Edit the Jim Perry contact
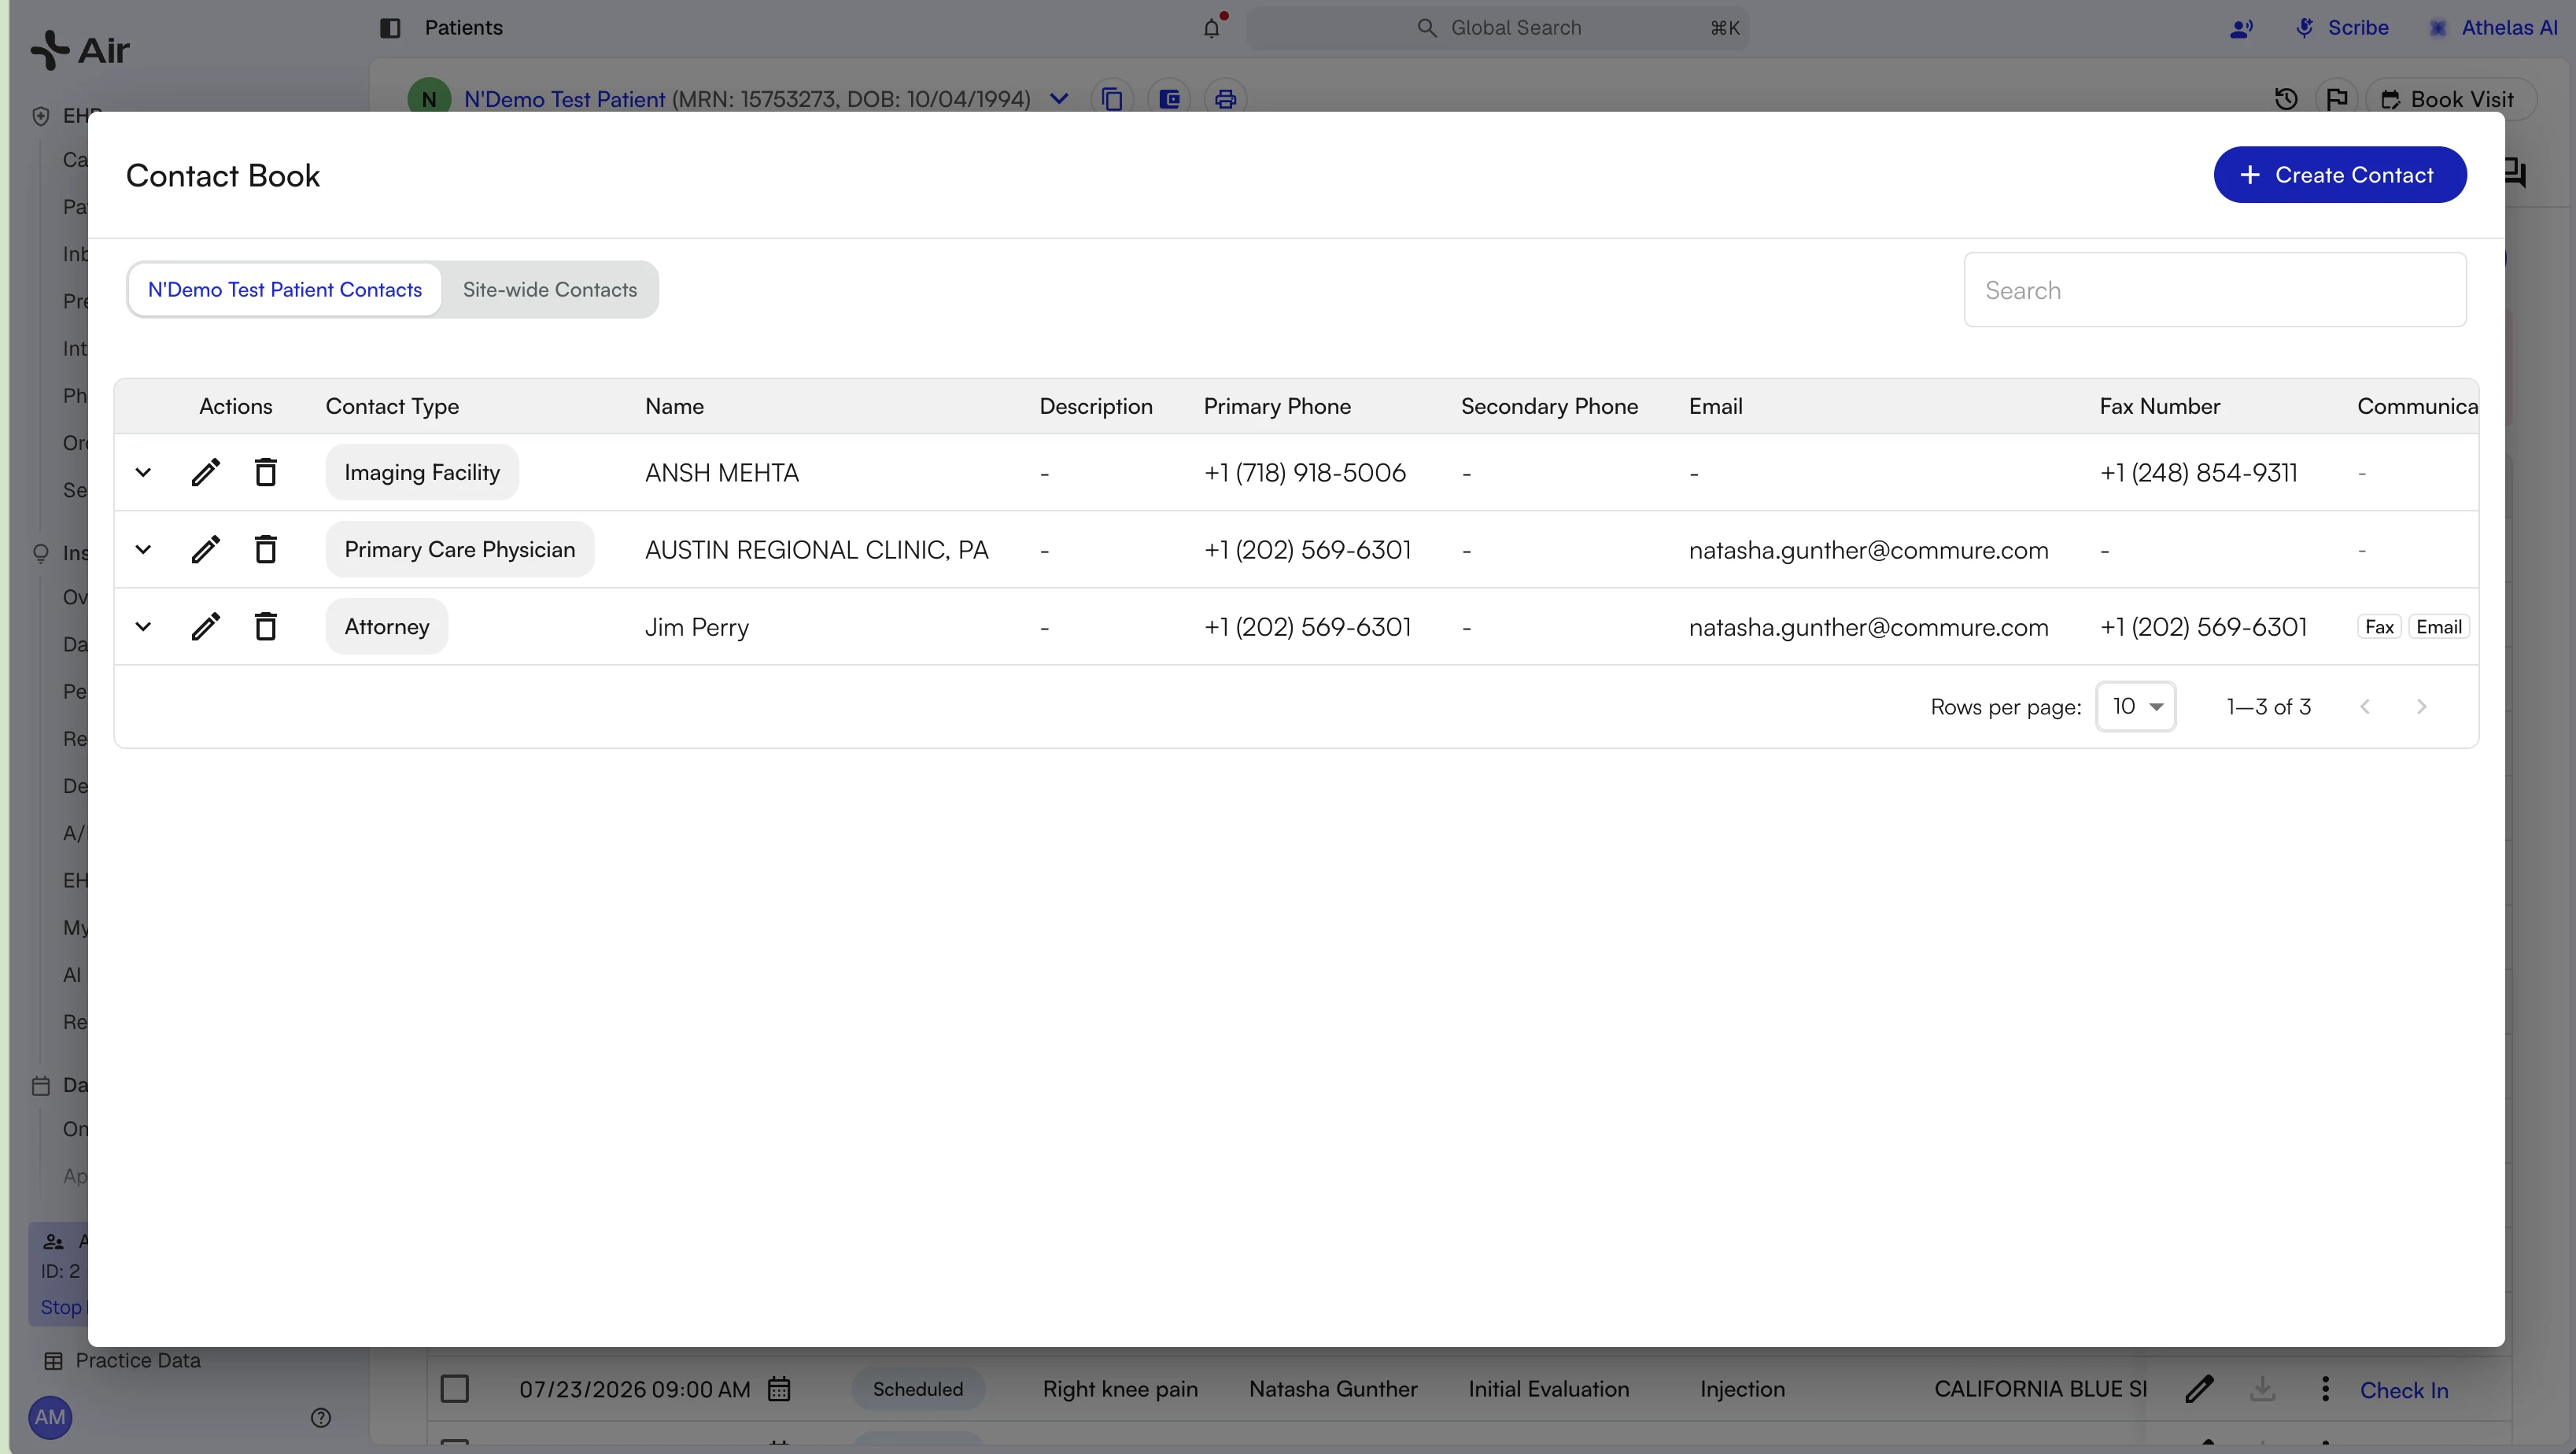This screenshot has width=2576, height=1454. 206,626
